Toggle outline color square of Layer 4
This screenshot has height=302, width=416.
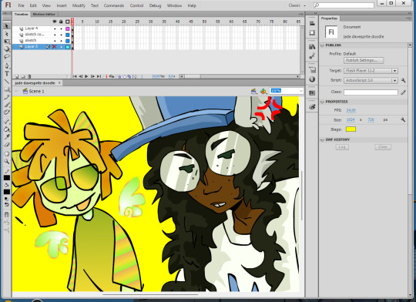[x=68, y=29]
